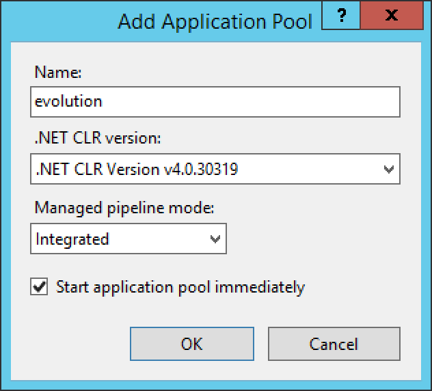Click the Managed pipeline mode: label

pos(124,208)
